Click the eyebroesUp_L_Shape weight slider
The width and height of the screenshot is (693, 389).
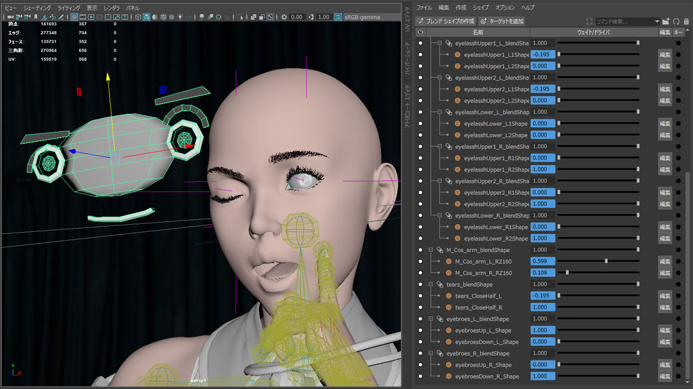pyautogui.click(x=598, y=330)
